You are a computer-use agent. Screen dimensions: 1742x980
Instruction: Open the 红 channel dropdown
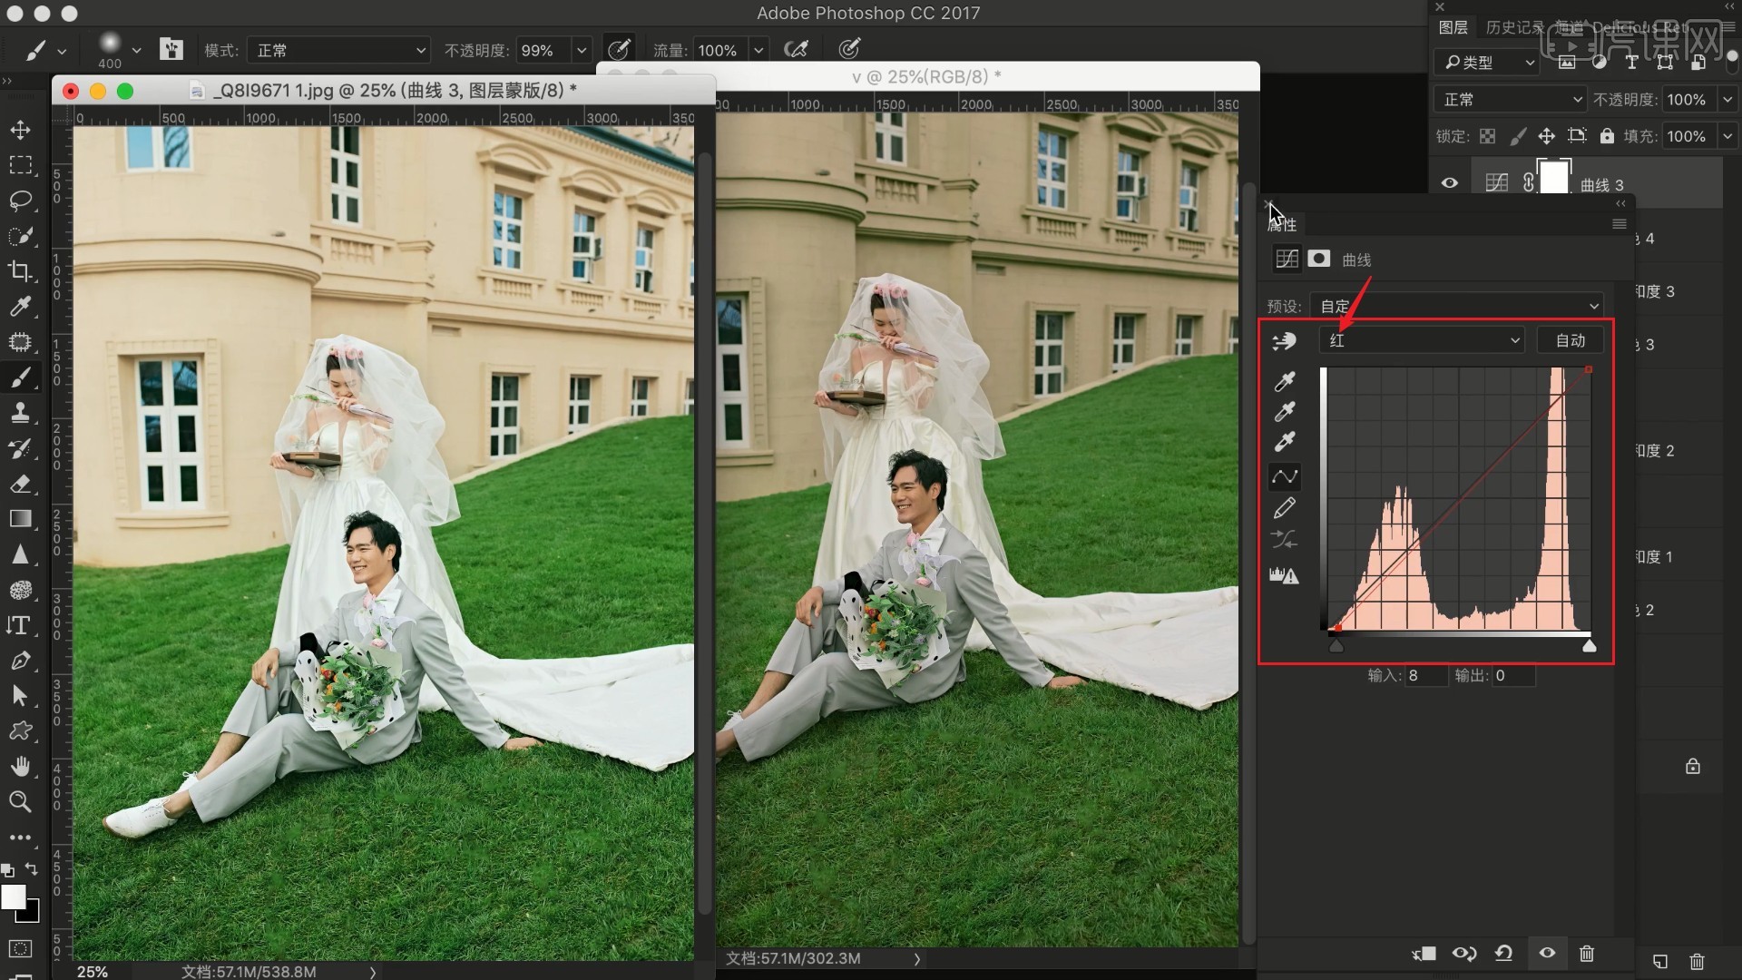coord(1422,340)
